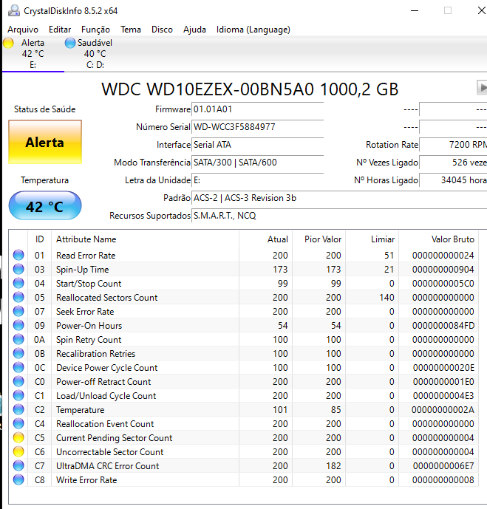Click the Letra da Unidade field E:
Image resolution: width=487 pixels, height=509 pixels.
pyautogui.click(x=257, y=180)
